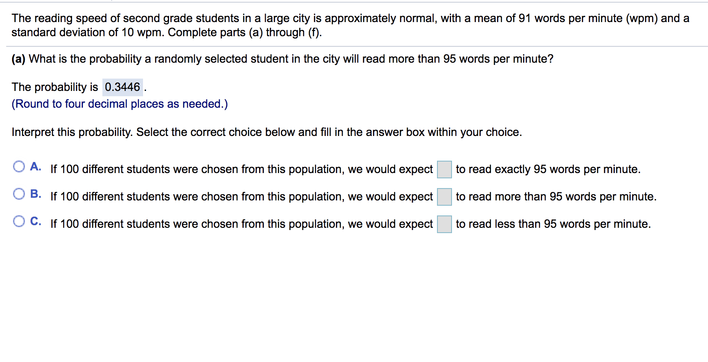Click the 0.3446 probability answer field
This screenshot has width=708, height=362.
123,87
